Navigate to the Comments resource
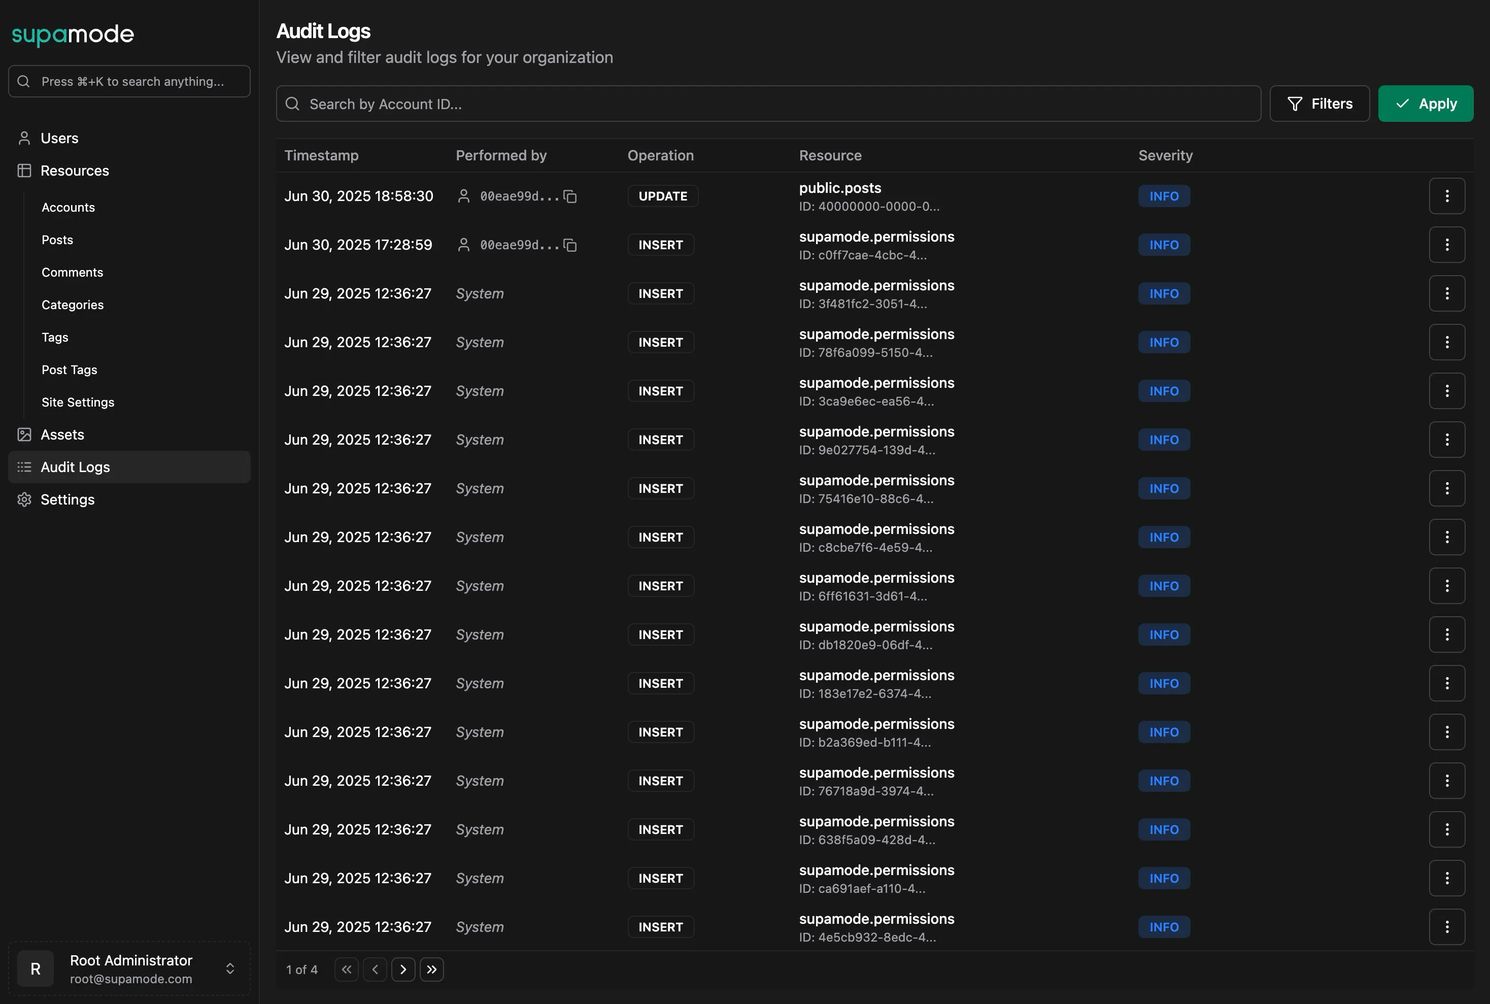Image resolution: width=1490 pixels, height=1004 pixels. coord(73,272)
